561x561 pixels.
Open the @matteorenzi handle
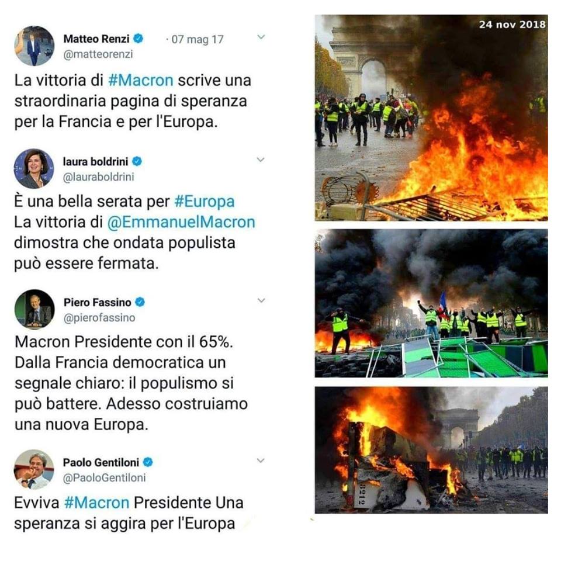click(98, 54)
